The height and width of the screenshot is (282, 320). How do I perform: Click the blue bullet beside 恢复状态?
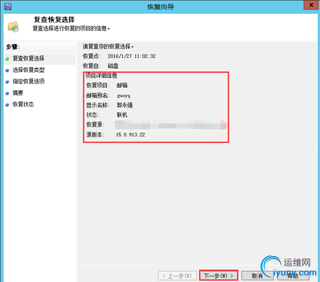click(8, 105)
